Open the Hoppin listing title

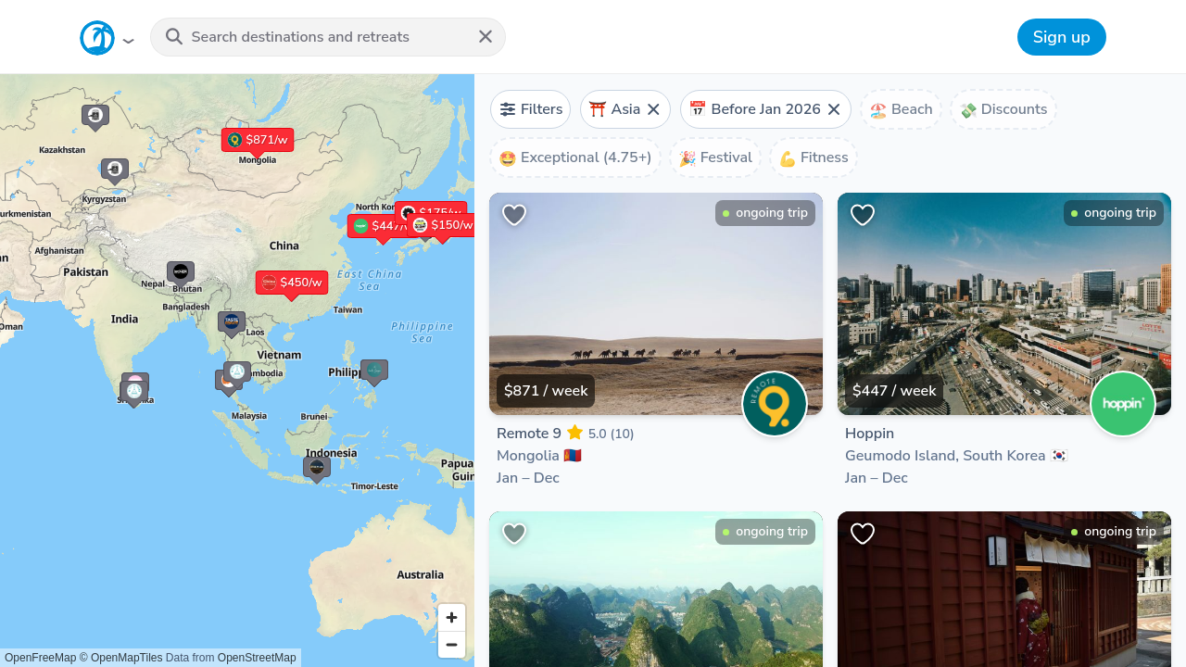coord(869,434)
